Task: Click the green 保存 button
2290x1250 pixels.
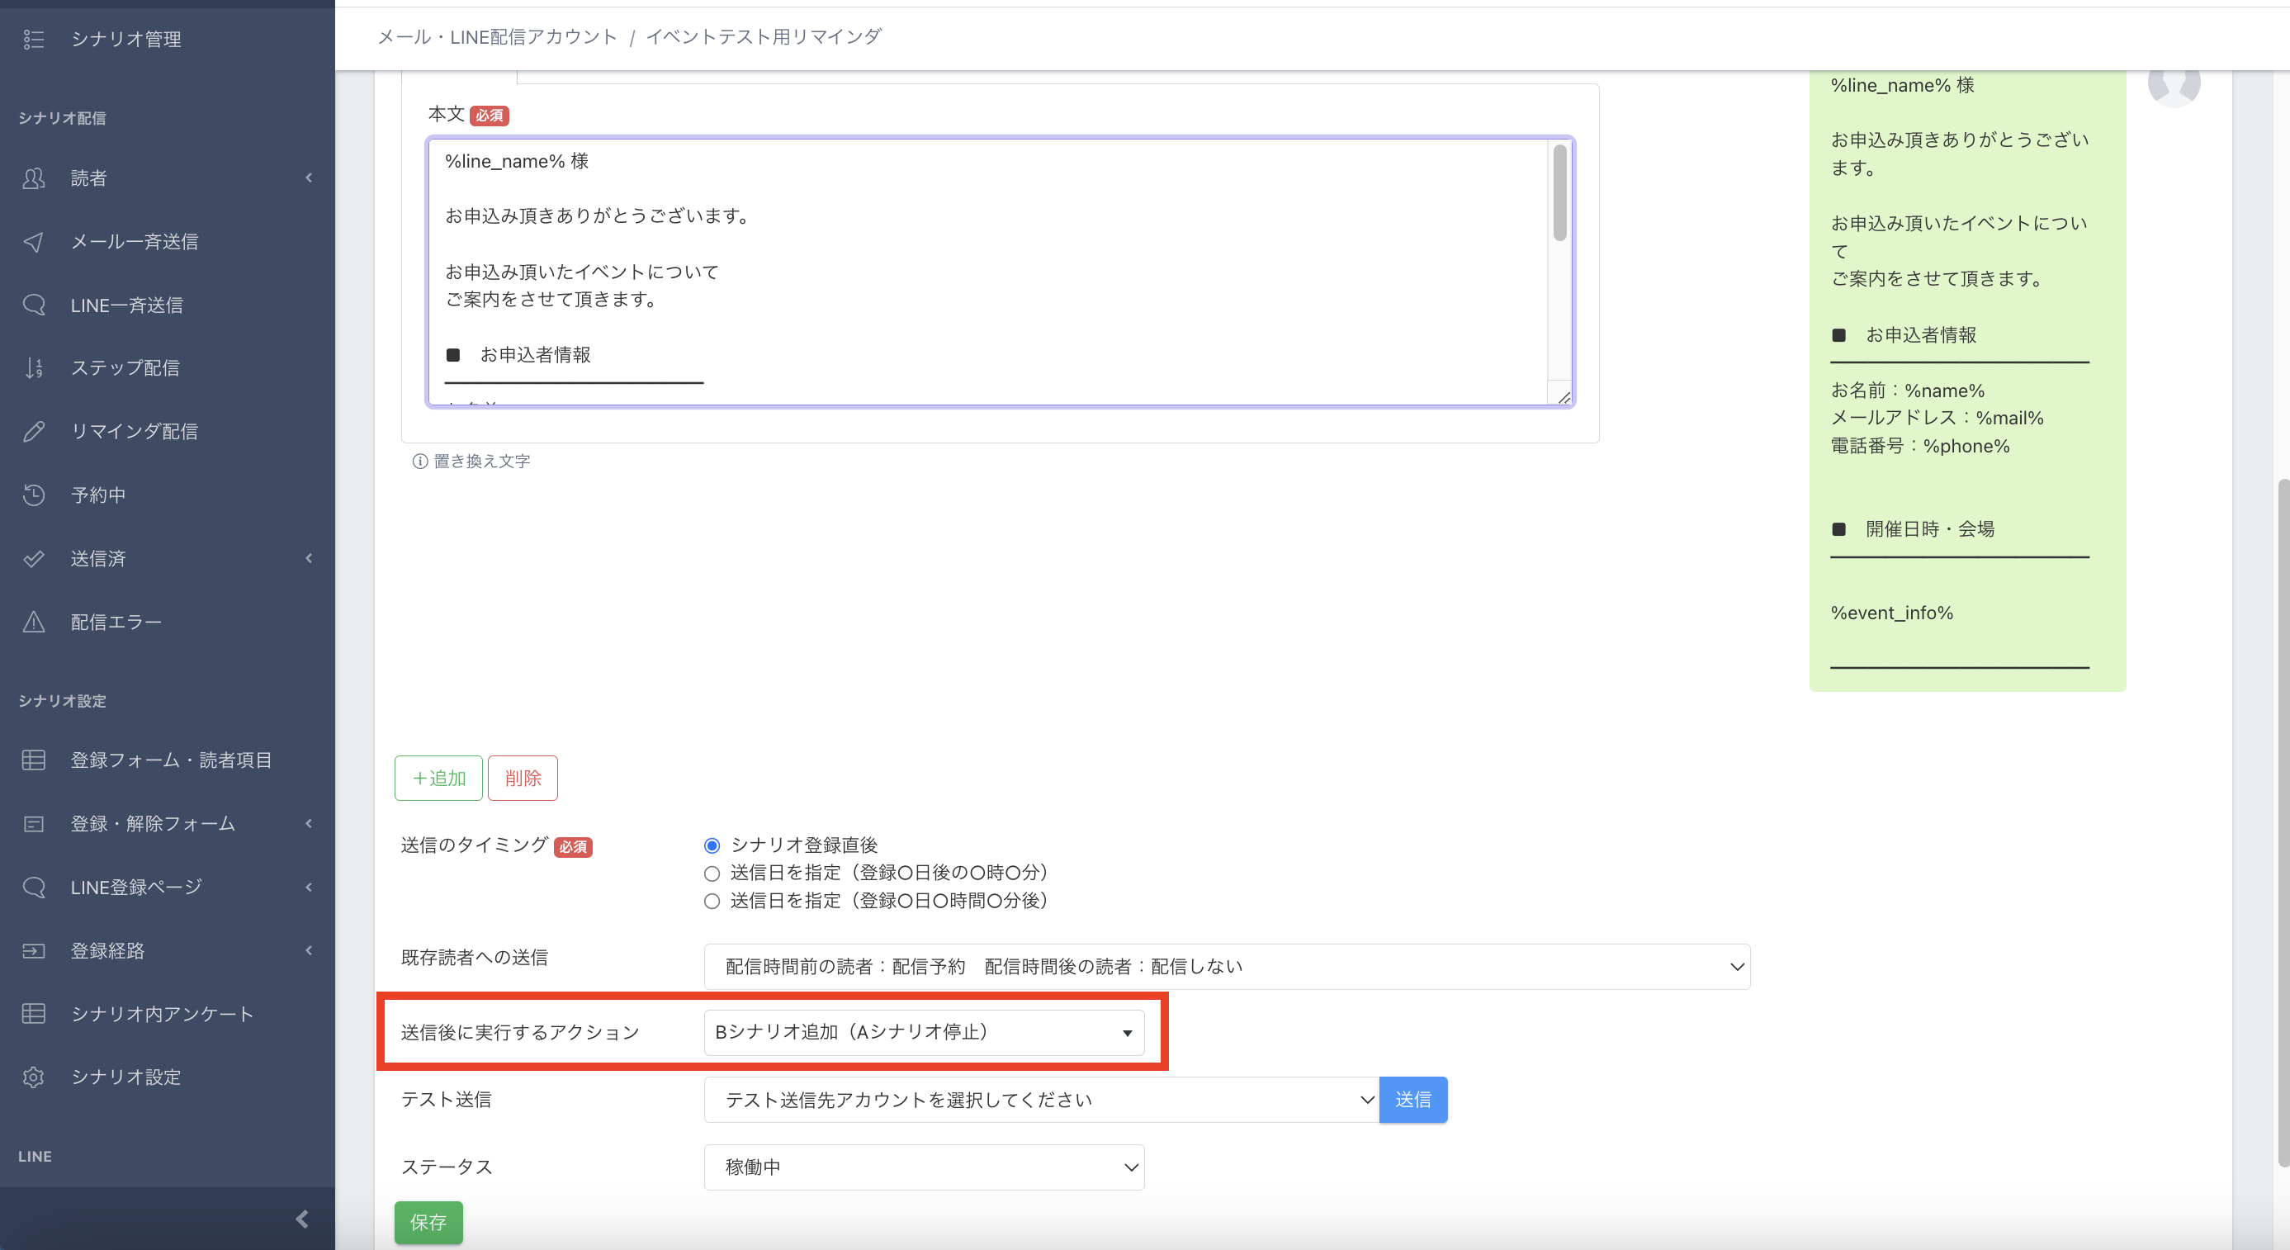Action: (428, 1223)
